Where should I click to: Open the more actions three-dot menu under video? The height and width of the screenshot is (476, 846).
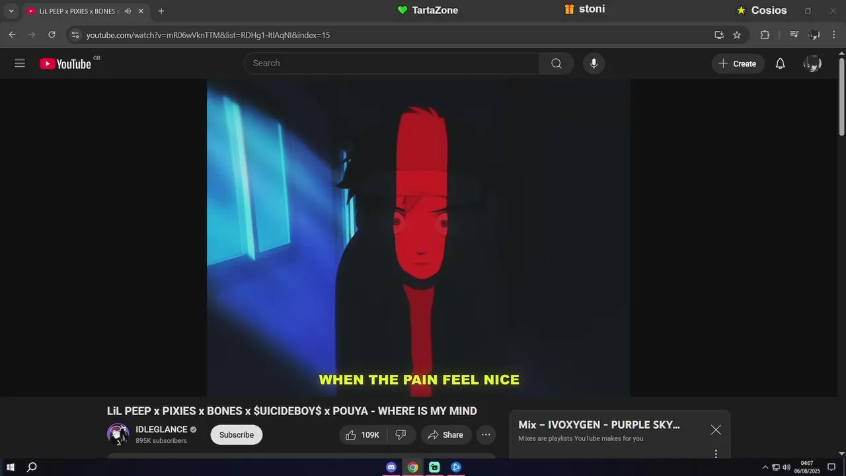(x=486, y=435)
